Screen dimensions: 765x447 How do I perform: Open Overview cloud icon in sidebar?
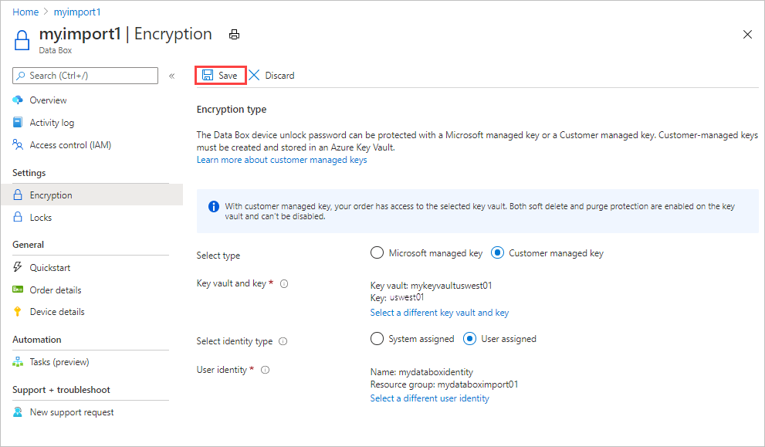tap(18, 100)
